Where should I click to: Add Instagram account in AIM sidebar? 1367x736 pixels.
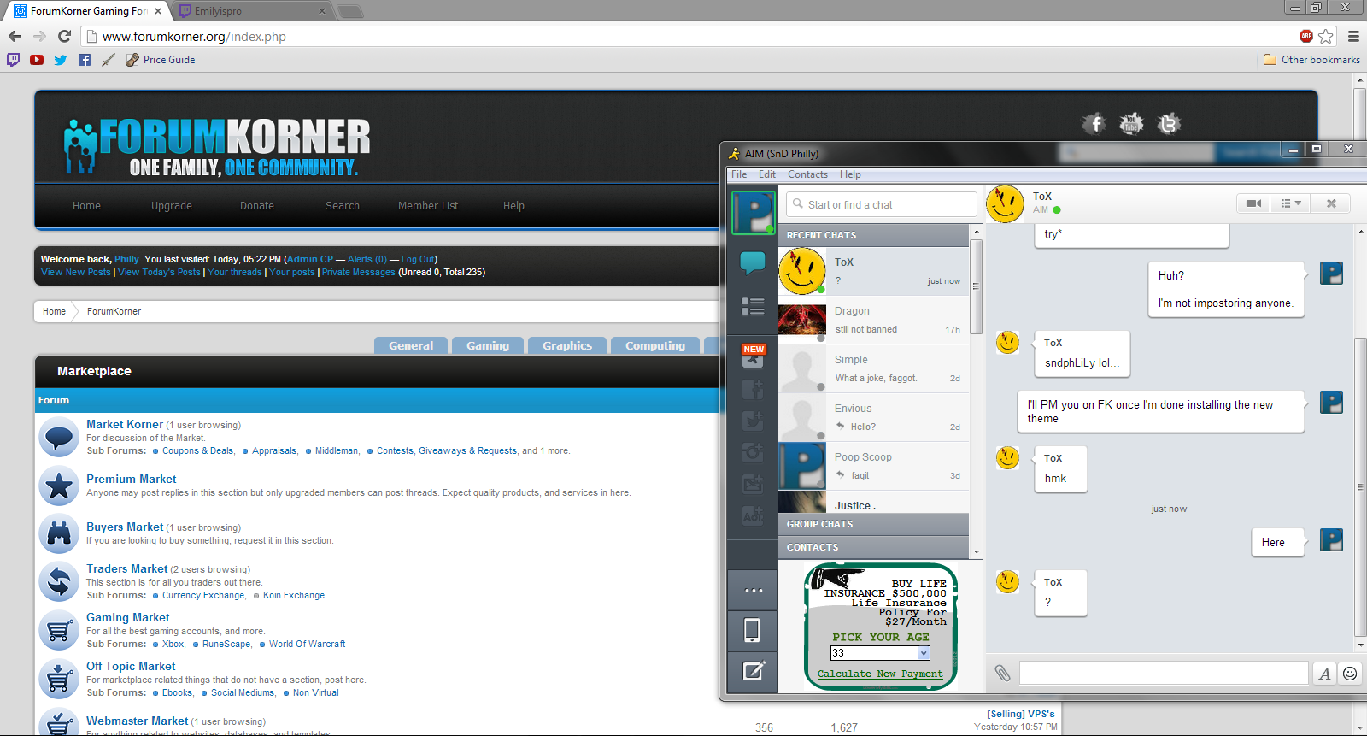pyautogui.click(x=753, y=452)
